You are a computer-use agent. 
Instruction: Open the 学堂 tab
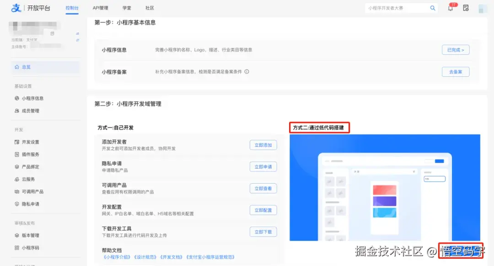click(x=127, y=8)
